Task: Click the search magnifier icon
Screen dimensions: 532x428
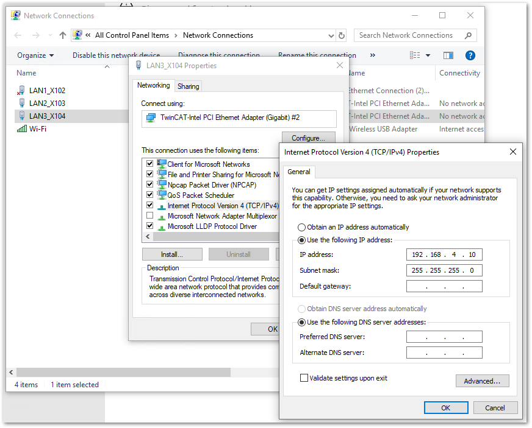Action: (x=468, y=35)
